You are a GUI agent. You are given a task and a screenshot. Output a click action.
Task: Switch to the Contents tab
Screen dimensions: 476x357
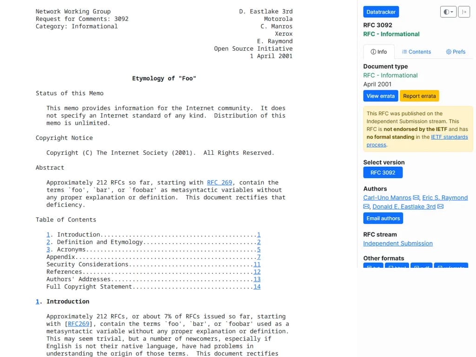coord(416,52)
